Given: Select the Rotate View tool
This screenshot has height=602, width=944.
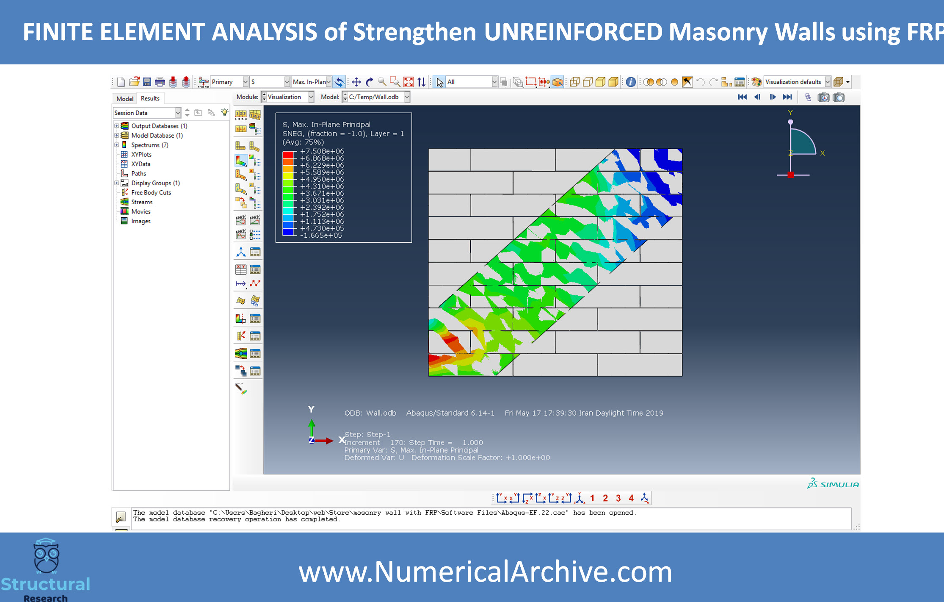Looking at the screenshot, I should [x=370, y=82].
